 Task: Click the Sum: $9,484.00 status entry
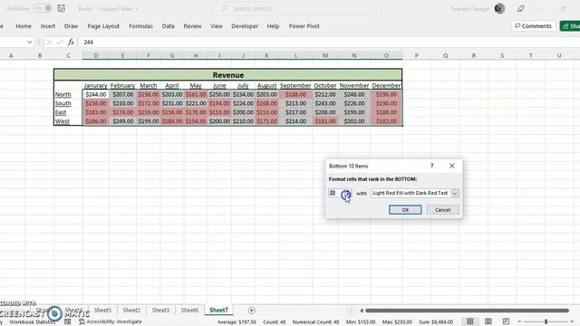click(436, 322)
